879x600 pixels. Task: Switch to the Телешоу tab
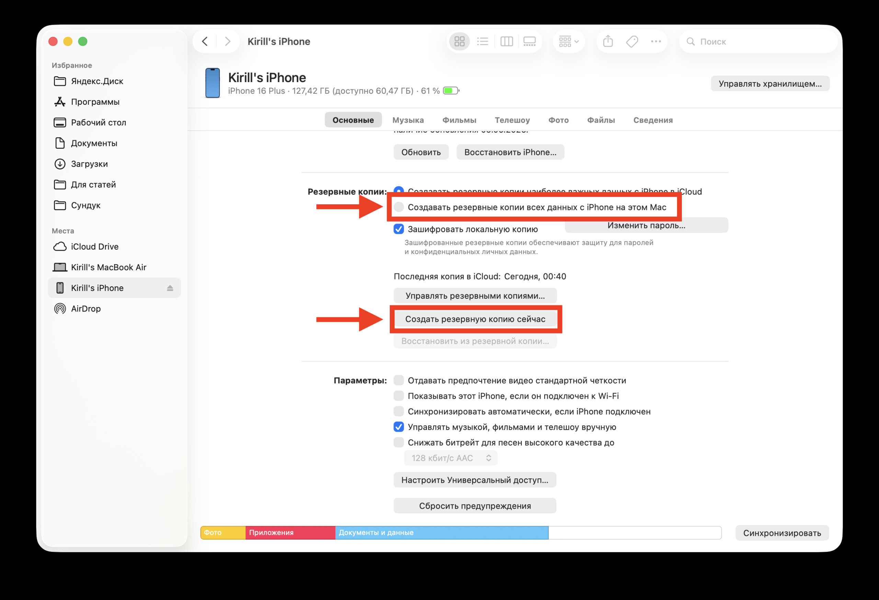[x=512, y=120]
